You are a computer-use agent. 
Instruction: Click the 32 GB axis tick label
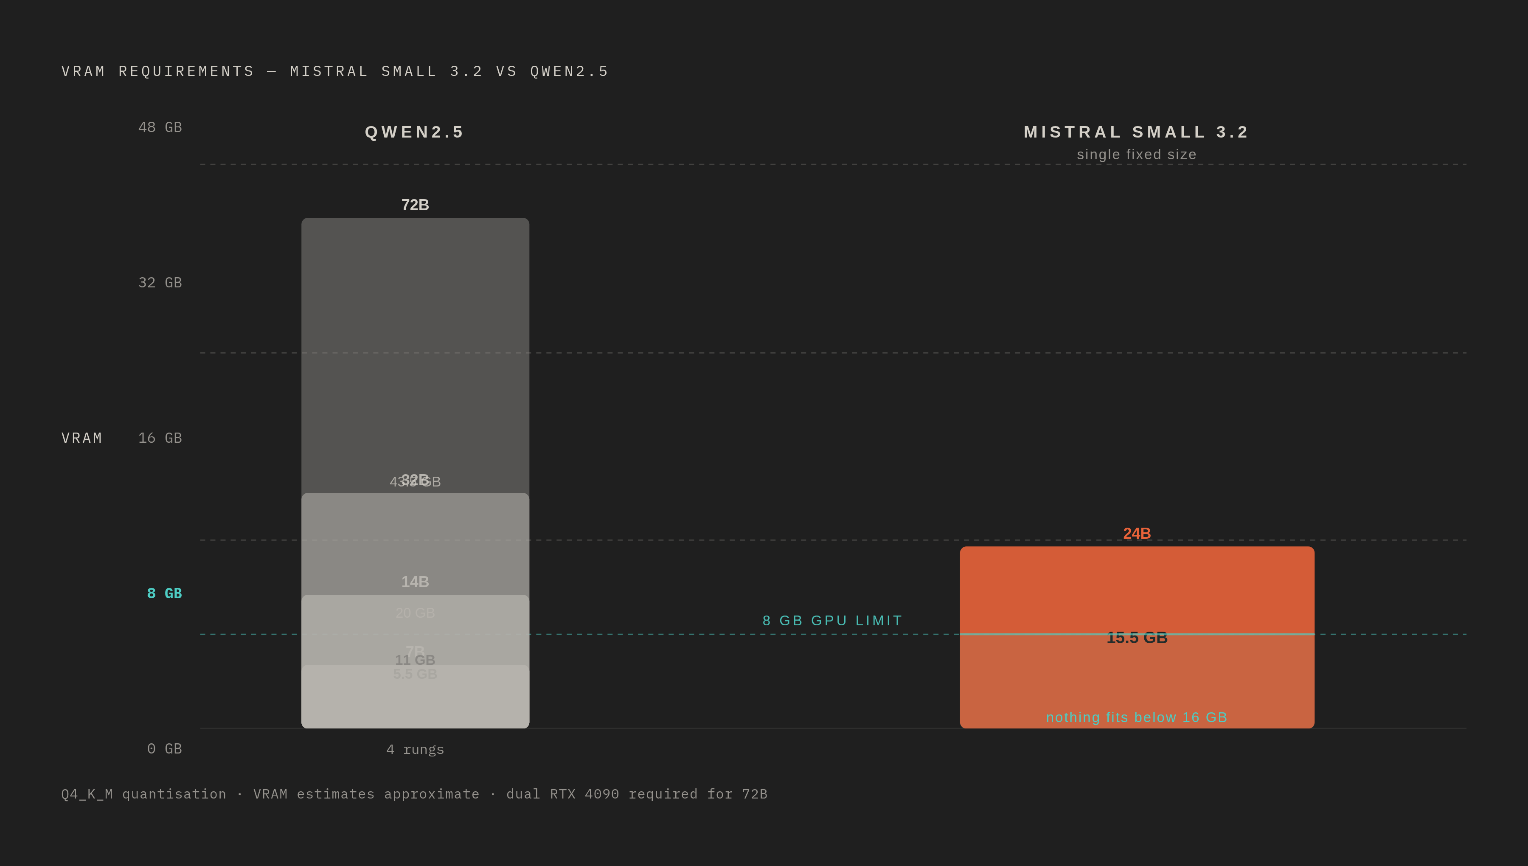160,283
